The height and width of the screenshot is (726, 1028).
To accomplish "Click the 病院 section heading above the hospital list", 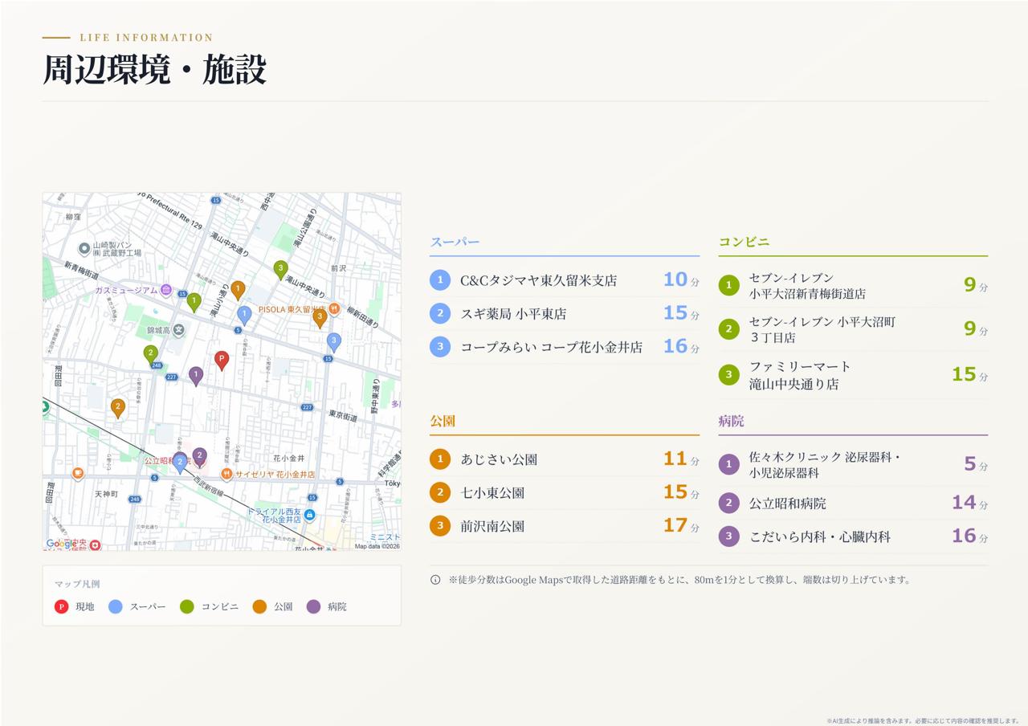I will (x=731, y=421).
